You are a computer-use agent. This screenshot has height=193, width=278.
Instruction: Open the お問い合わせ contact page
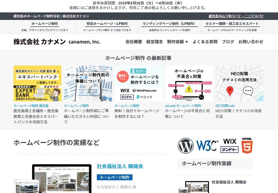point(251,42)
